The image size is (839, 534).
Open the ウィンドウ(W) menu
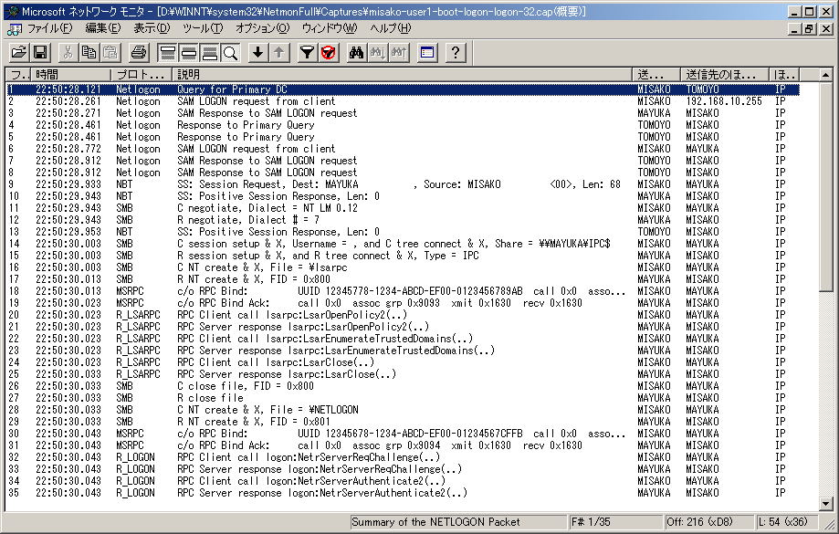(x=329, y=28)
